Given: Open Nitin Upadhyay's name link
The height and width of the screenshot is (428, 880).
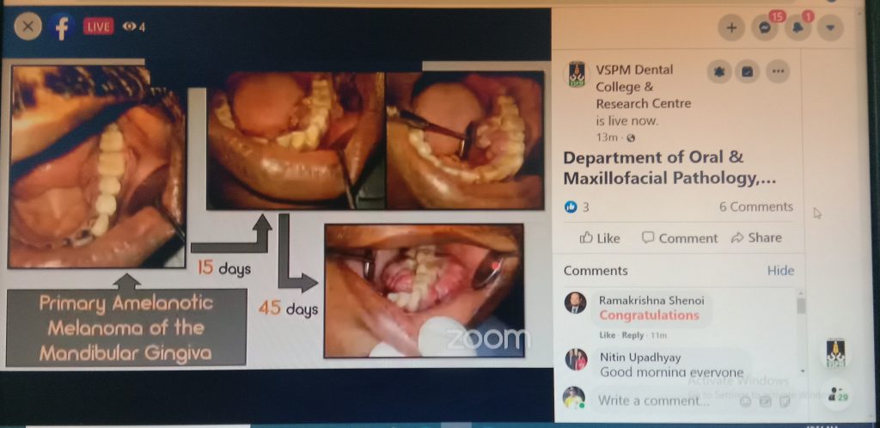Looking at the screenshot, I should (641, 357).
